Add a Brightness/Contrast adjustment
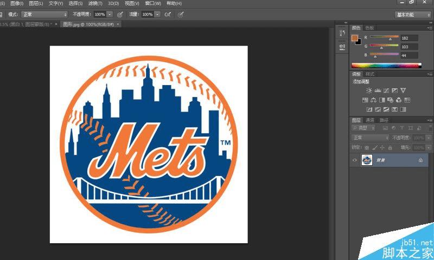The height and width of the screenshot is (260, 434). tap(369, 90)
